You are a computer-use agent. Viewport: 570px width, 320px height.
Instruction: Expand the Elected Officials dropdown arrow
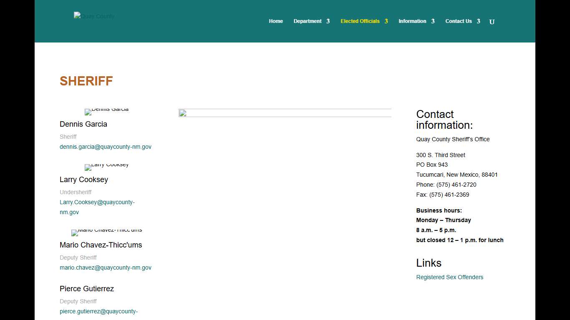pyautogui.click(x=386, y=21)
